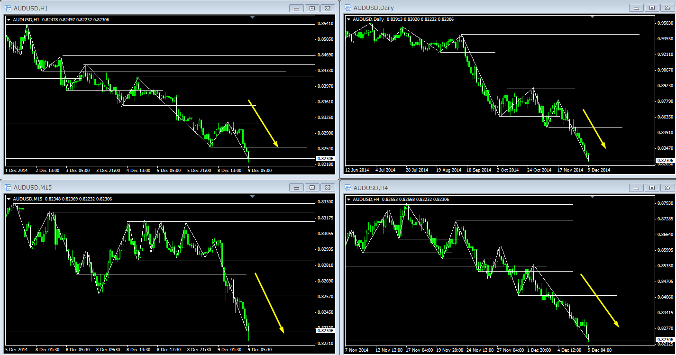This screenshot has width=676, height=355.
Task: Close the AUDUSD,Daily chart window
Action: (667, 8)
